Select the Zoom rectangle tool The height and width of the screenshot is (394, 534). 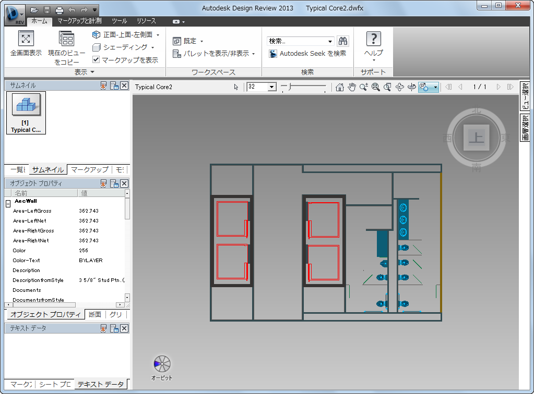pos(387,87)
